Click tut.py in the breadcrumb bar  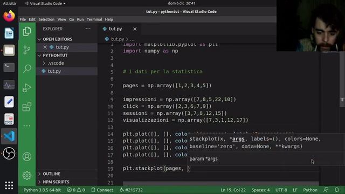118,39
